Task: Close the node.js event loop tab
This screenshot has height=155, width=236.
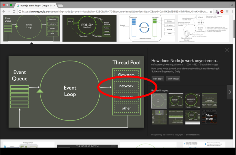Action: click(x=54, y=6)
